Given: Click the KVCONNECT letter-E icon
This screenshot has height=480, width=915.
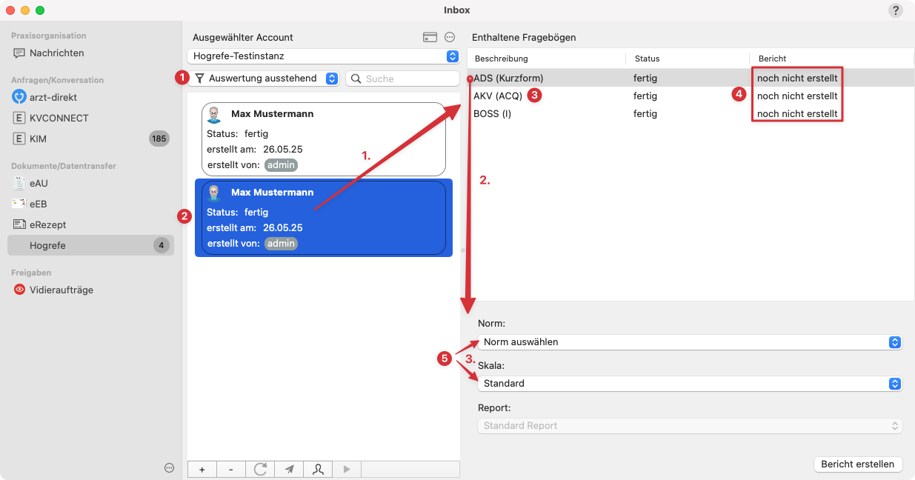Looking at the screenshot, I should pyautogui.click(x=19, y=118).
